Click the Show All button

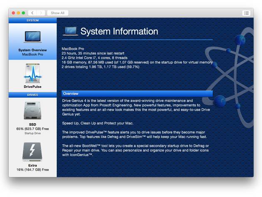57,13
